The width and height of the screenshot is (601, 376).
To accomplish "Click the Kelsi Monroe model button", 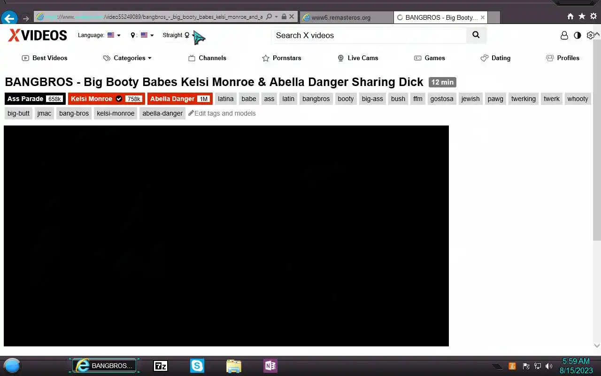I will point(107,99).
